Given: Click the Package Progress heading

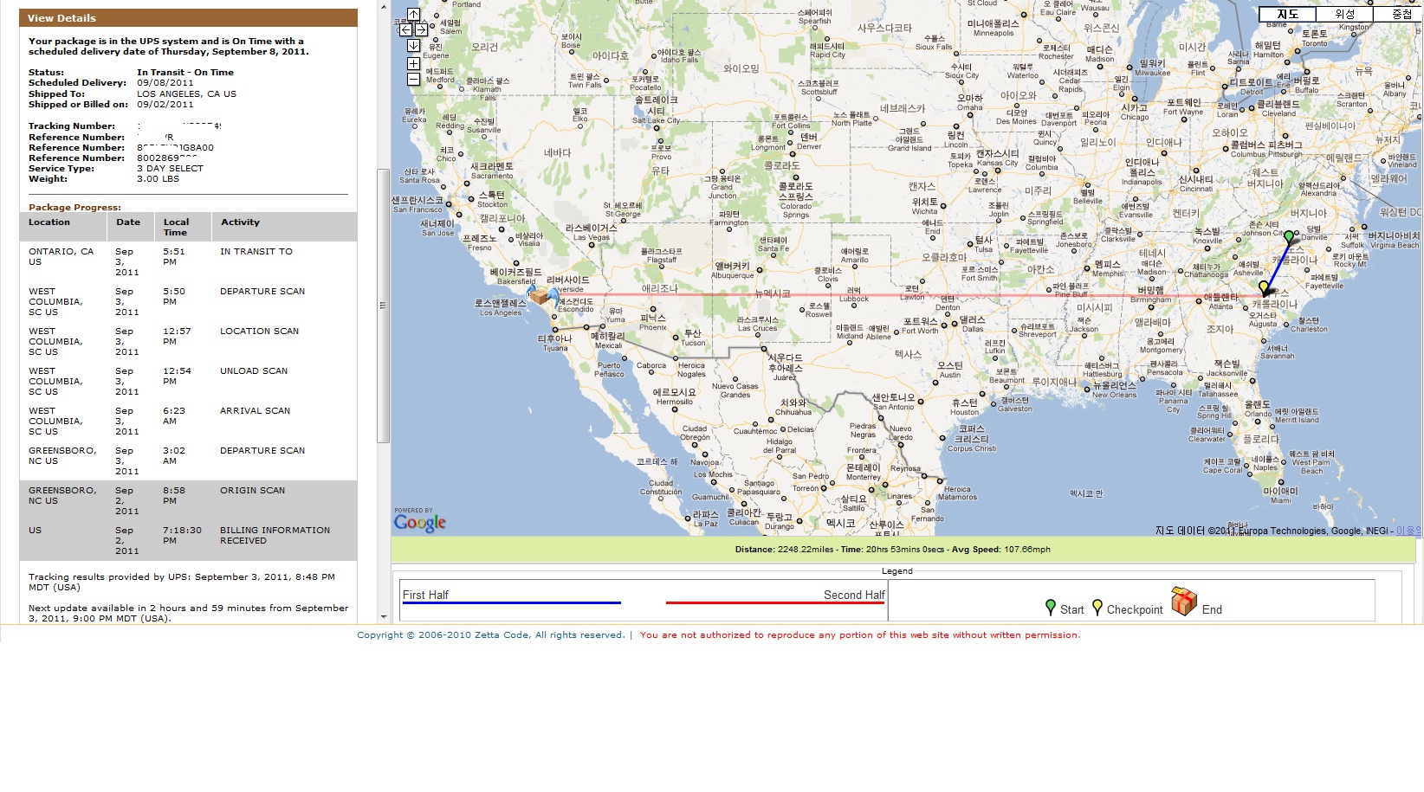Looking at the screenshot, I should click(74, 208).
